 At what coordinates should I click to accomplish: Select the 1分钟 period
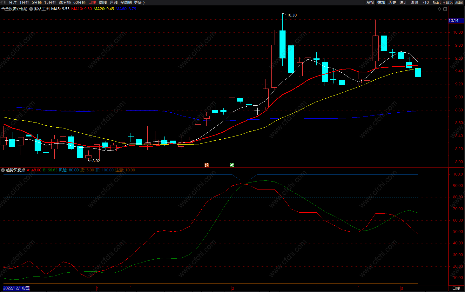pyautogui.click(x=24, y=3)
